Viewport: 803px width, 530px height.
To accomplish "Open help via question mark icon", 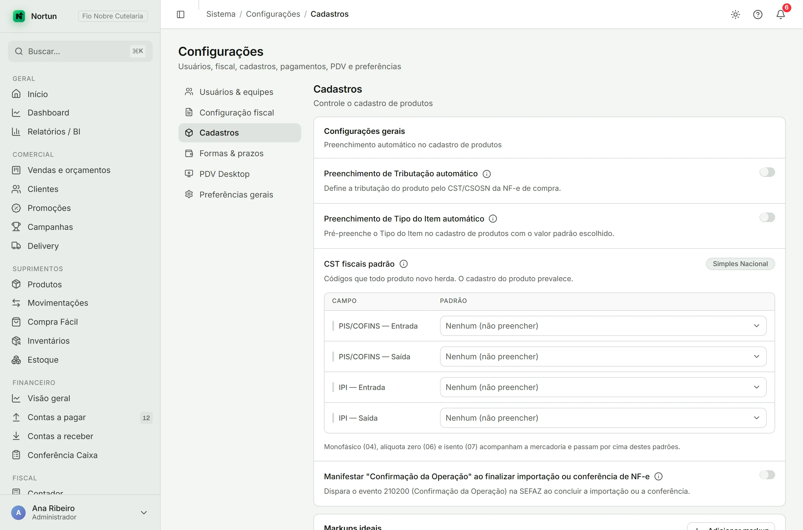I will 758,14.
